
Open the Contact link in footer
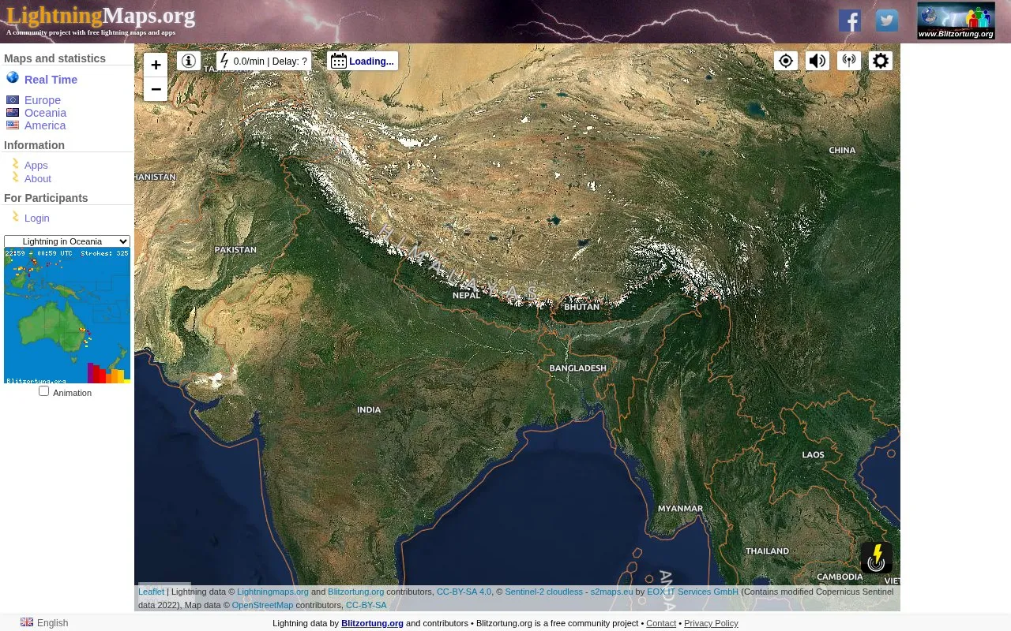pos(661,623)
